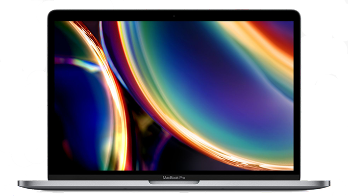Click the top bezel left of the webcam
The image size is (348, 196).
click(x=123, y=16)
